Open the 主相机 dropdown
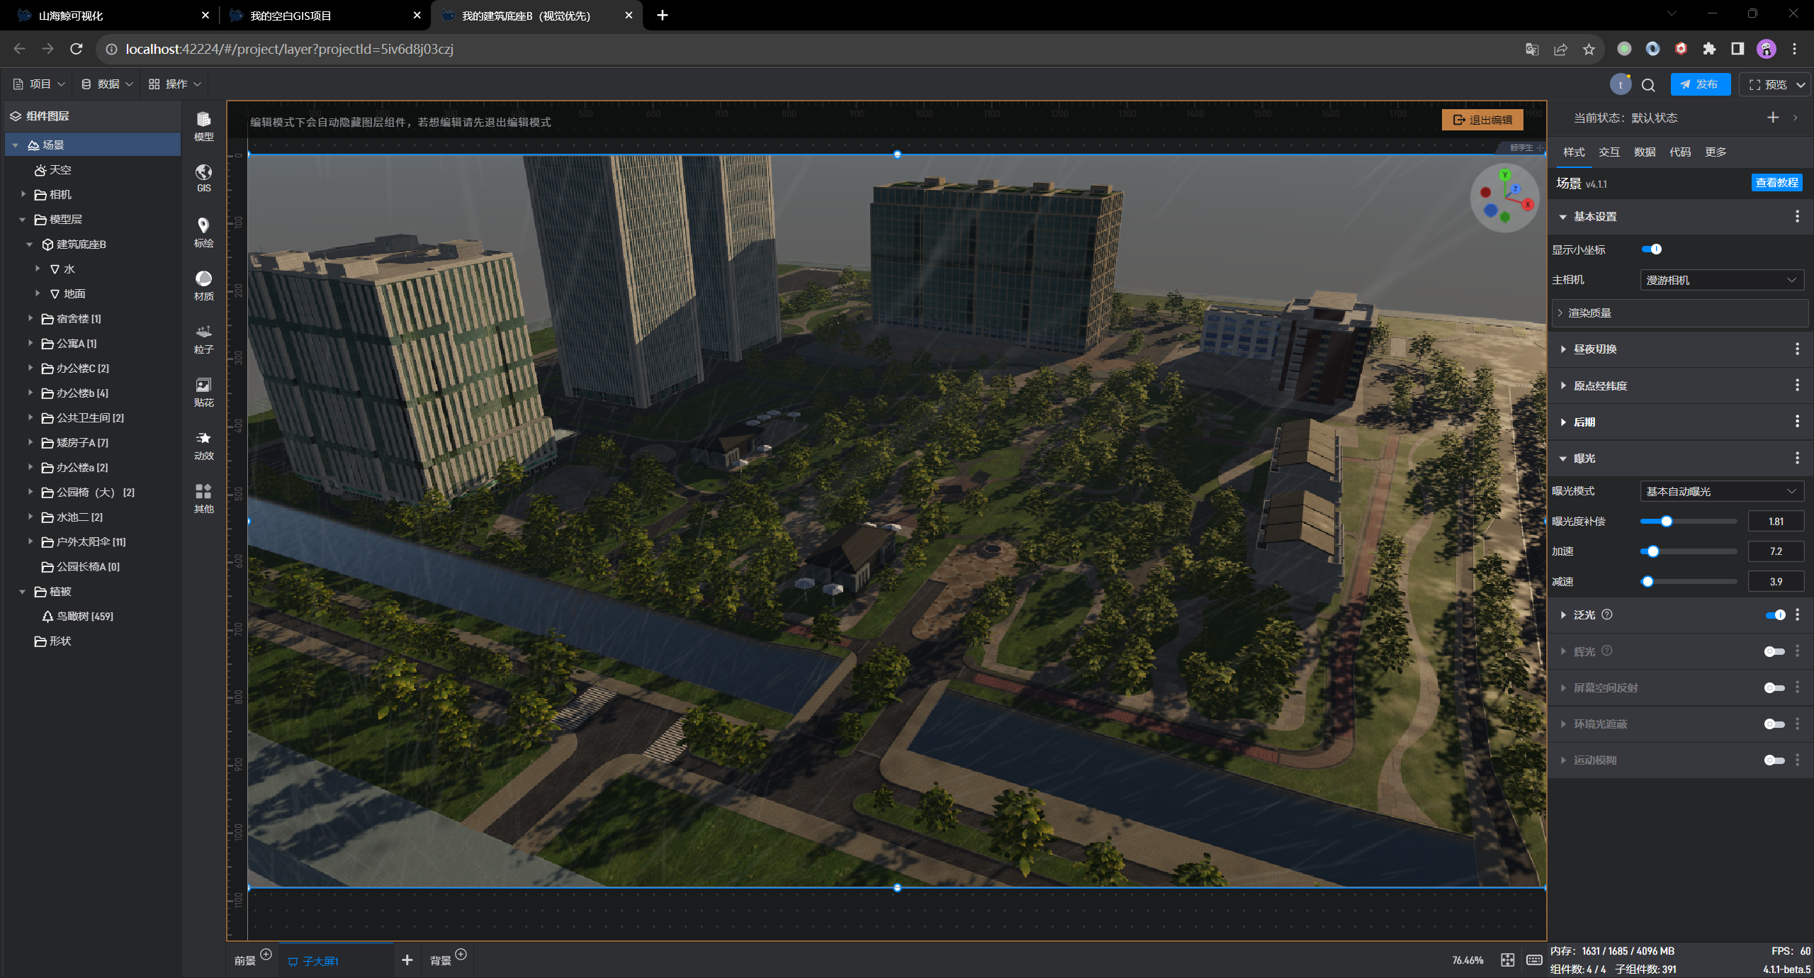 click(x=1721, y=280)
